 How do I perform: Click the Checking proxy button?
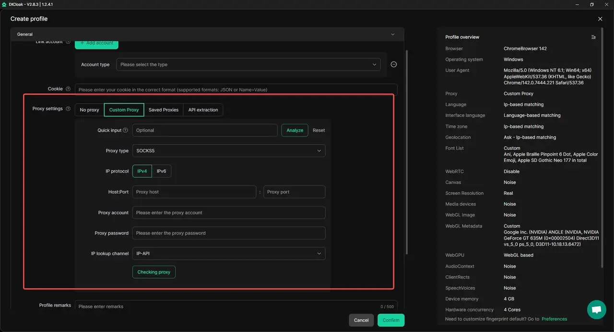[154, 272]
